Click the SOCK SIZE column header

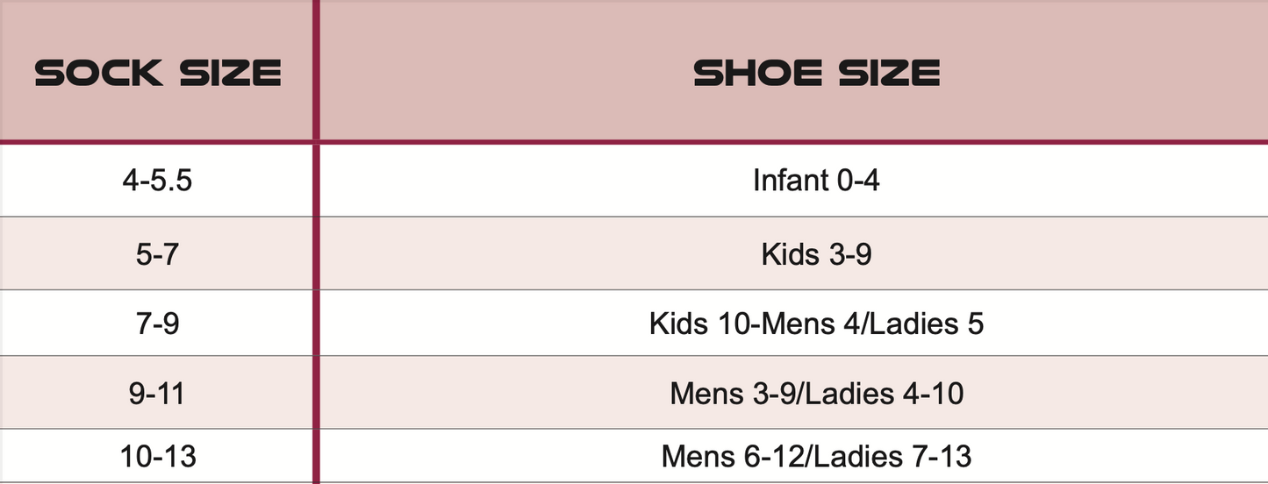(x=158, y=72)
